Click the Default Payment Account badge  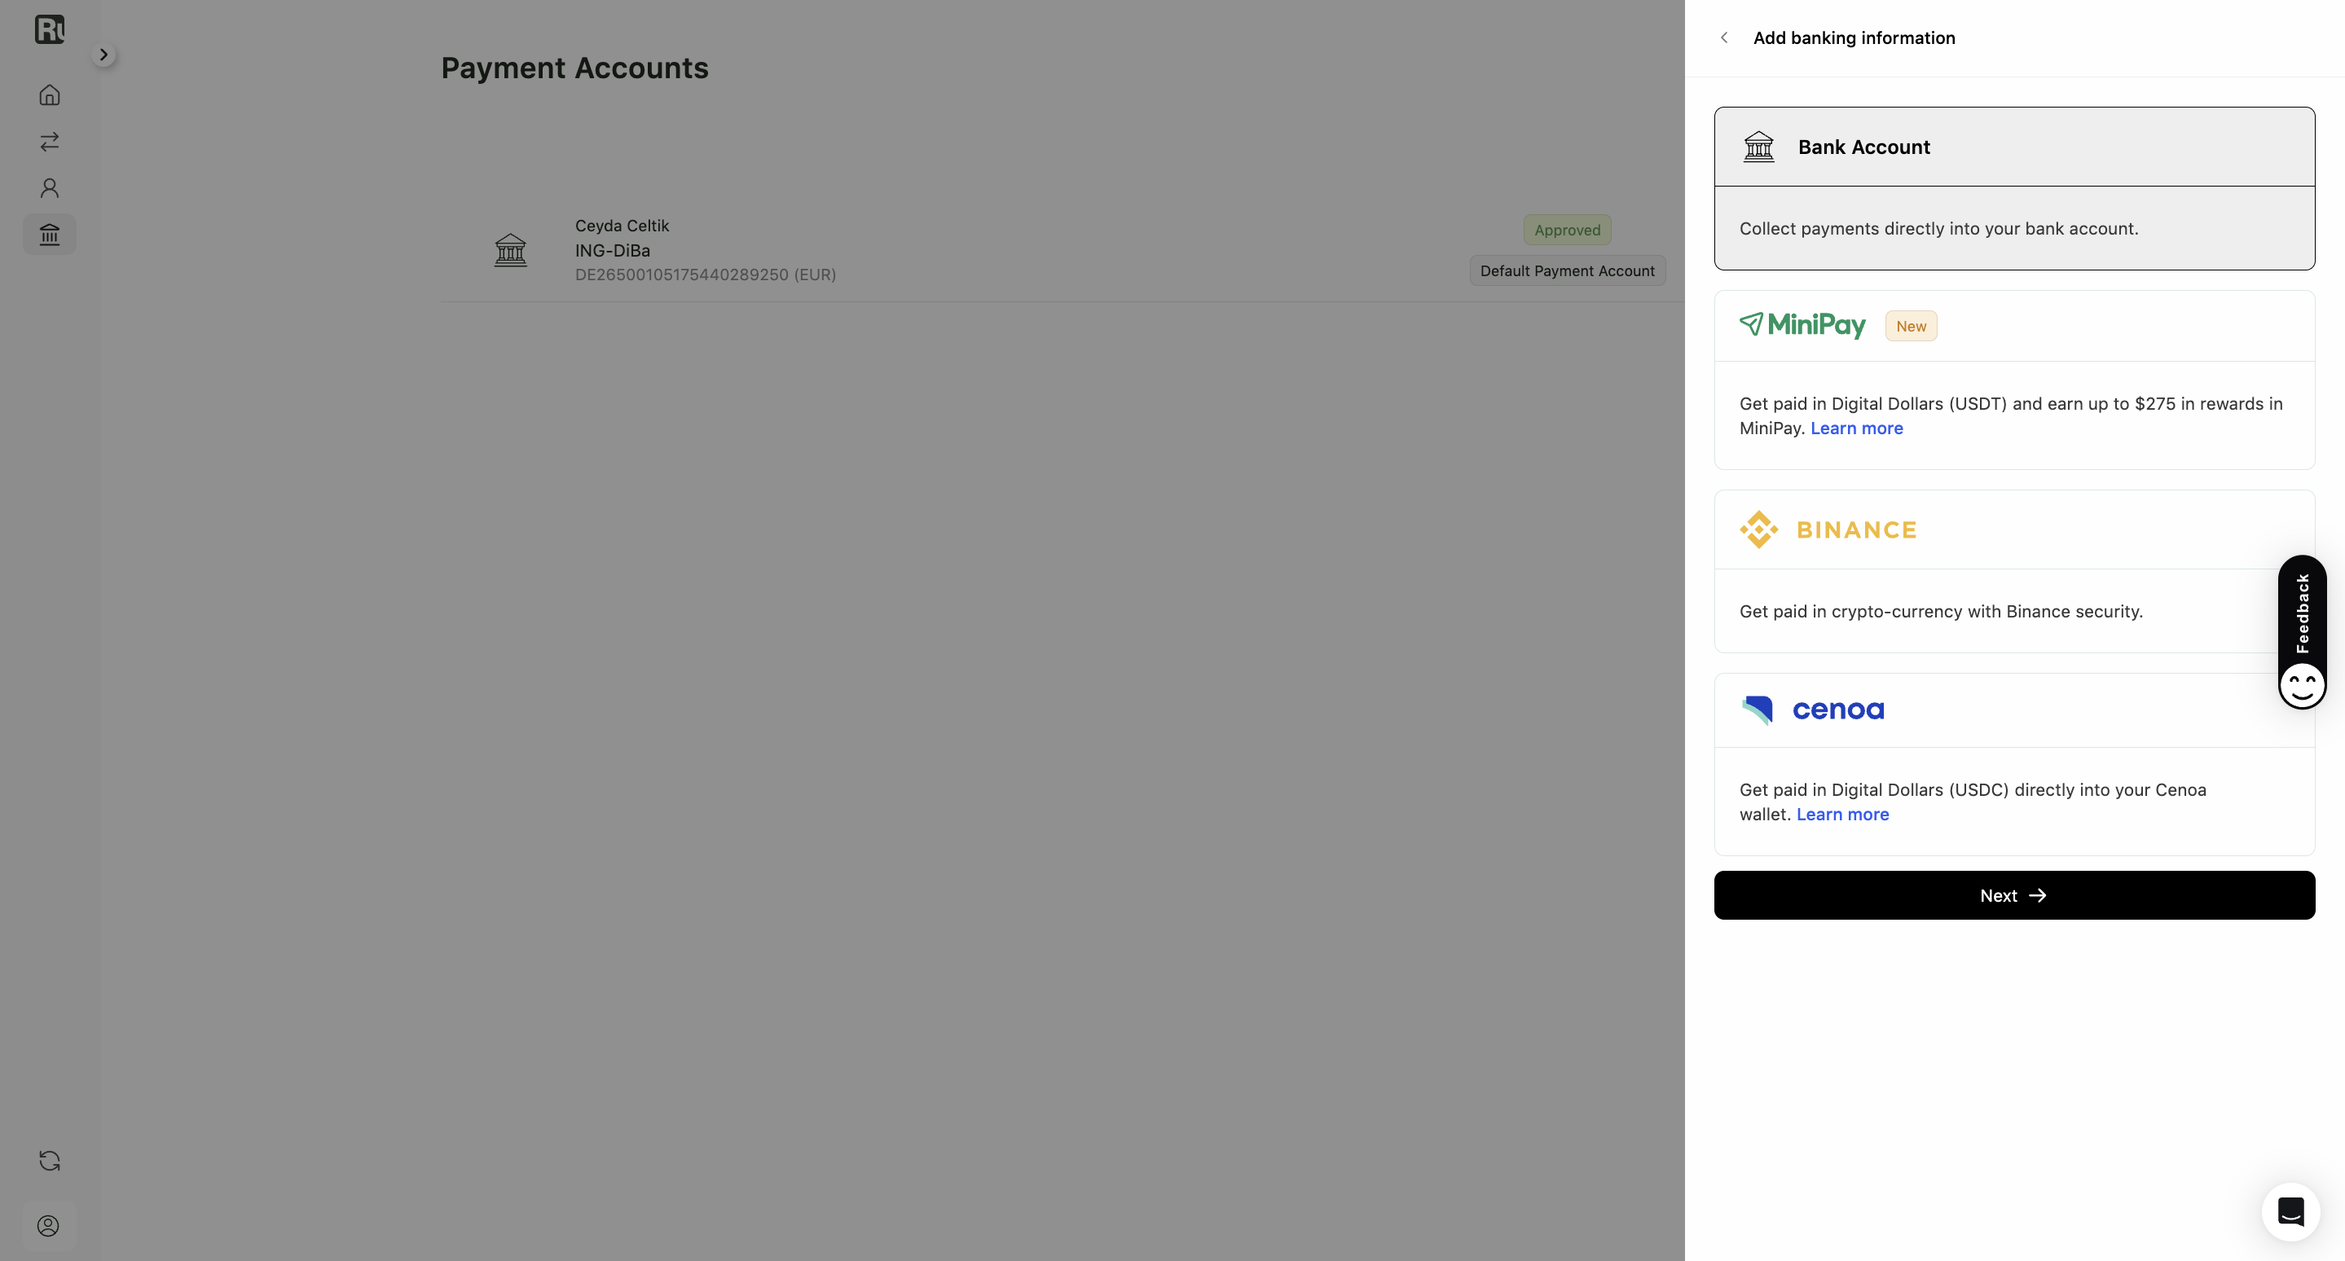click(1567, 271)
